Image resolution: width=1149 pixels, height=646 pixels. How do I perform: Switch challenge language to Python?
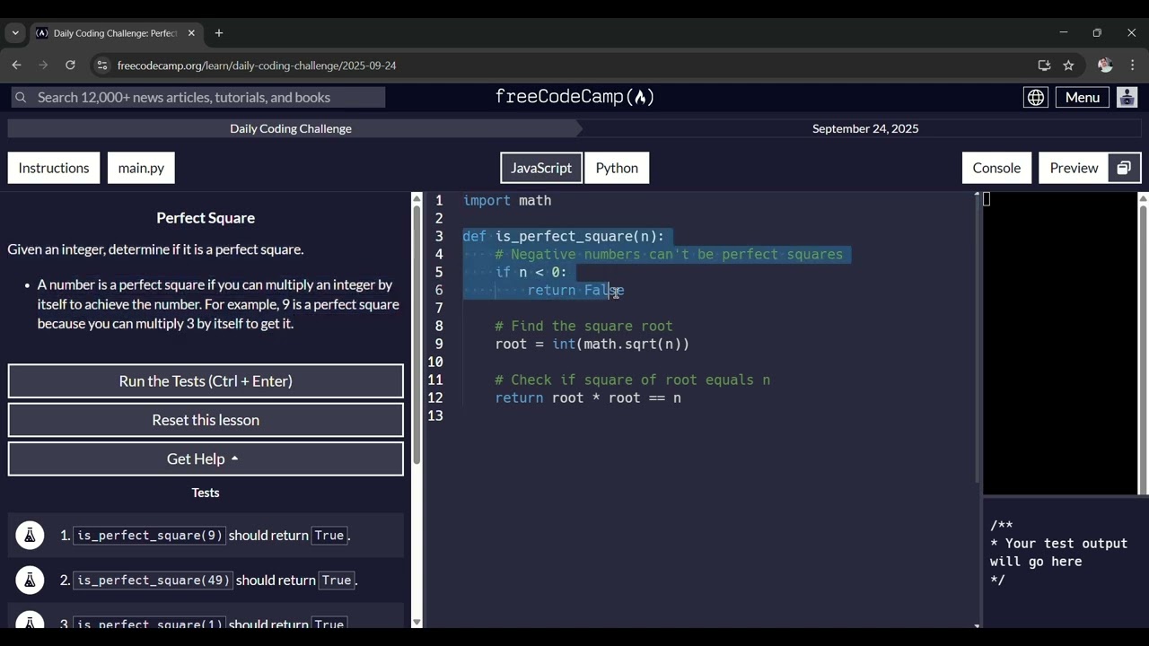[x=617, y=168]
